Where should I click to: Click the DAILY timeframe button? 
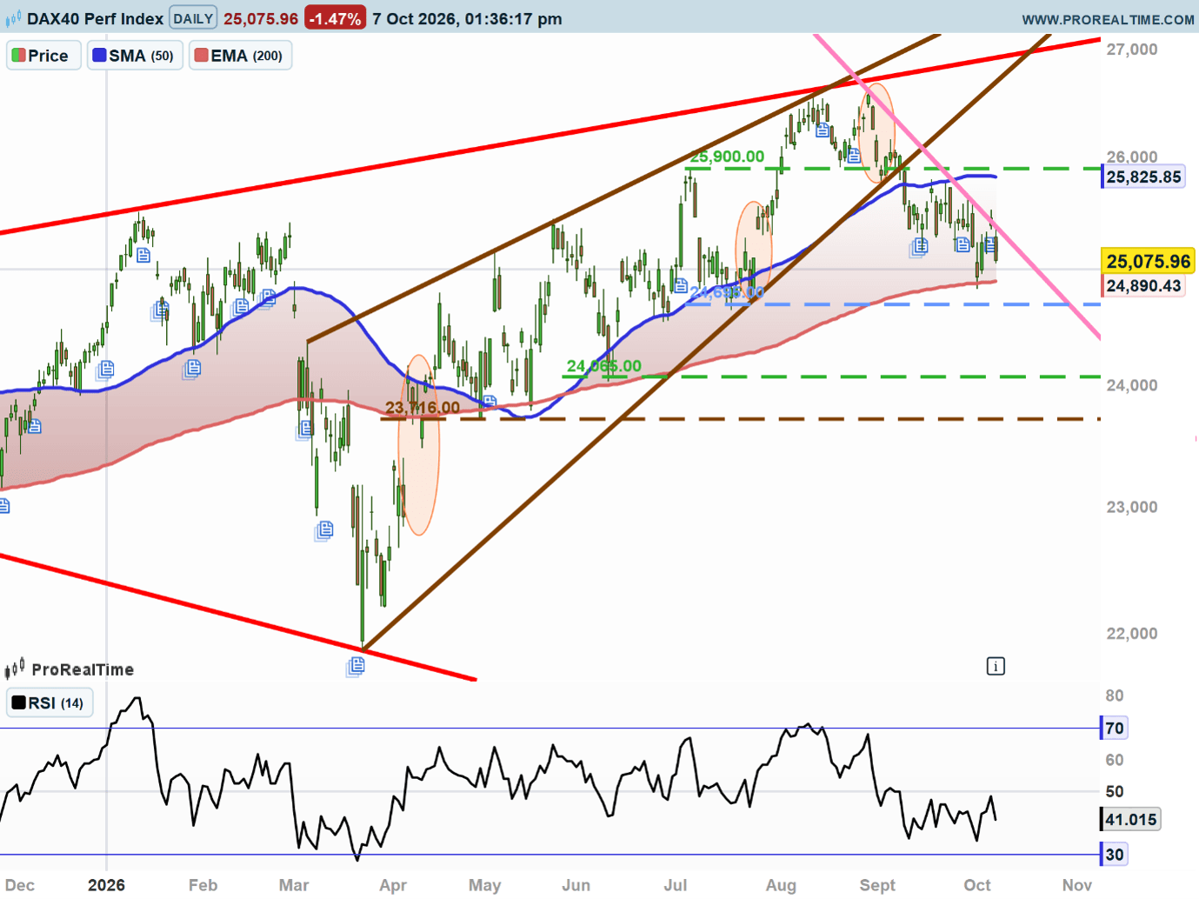[193, 18]
